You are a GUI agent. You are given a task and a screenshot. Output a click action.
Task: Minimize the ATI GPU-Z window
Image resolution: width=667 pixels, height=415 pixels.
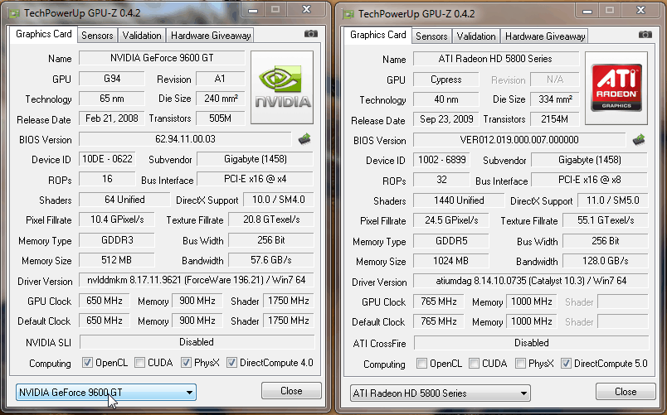click(x=587, y=10)
